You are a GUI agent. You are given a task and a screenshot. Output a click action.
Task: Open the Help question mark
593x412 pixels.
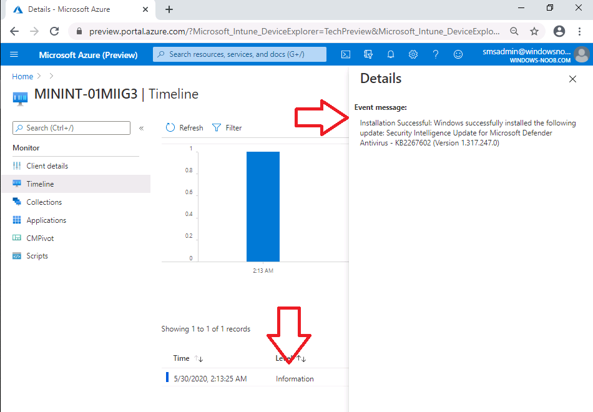pyautogui.click(x=435, y=54)
